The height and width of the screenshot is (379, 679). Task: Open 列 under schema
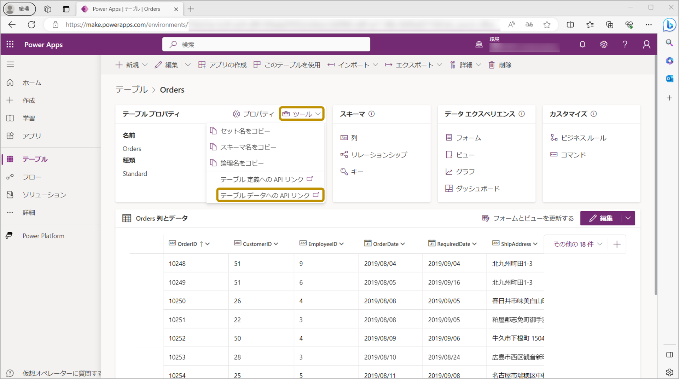point(349,138)
